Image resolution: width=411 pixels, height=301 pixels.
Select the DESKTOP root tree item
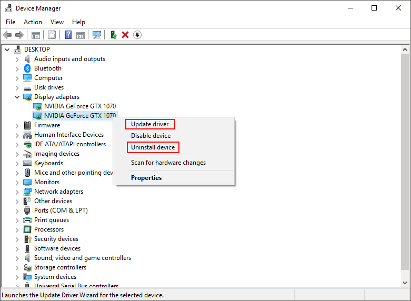[37, 49]
